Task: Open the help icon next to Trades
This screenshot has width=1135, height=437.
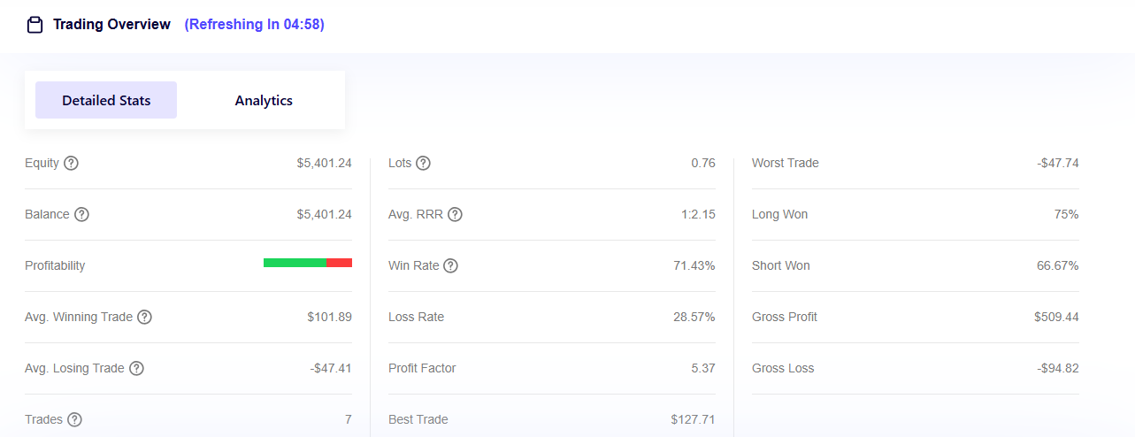Action: tap(74, 419)
